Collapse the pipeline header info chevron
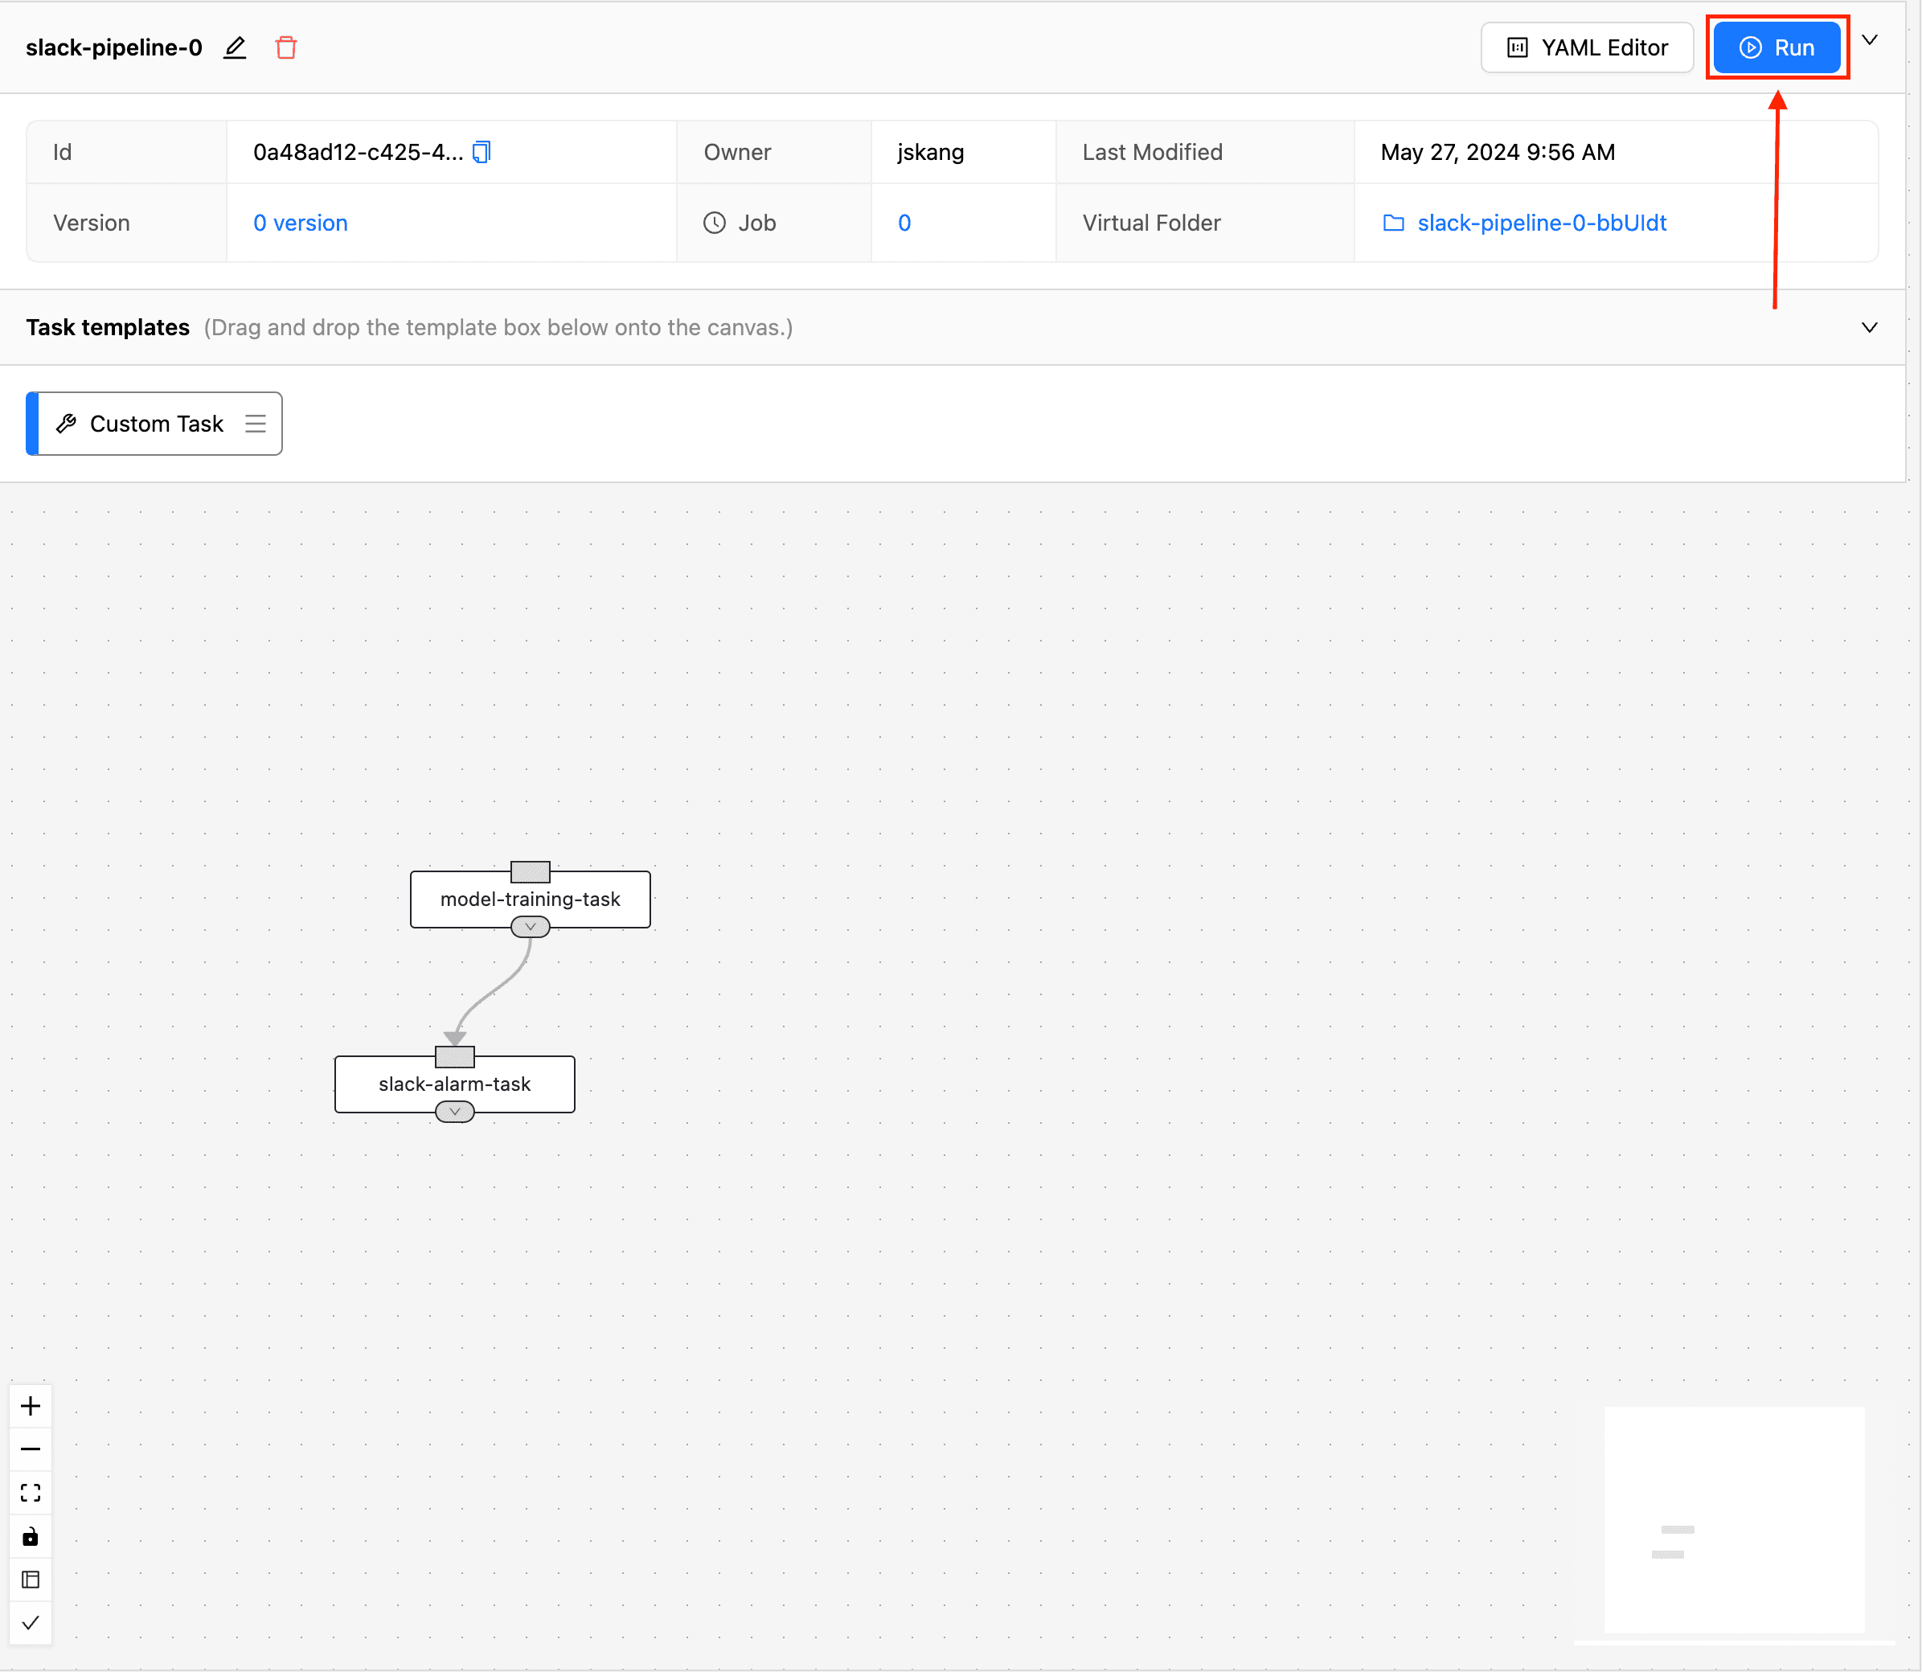The height and width of the screenshot is (1672, 1922). click(1870, 40)
